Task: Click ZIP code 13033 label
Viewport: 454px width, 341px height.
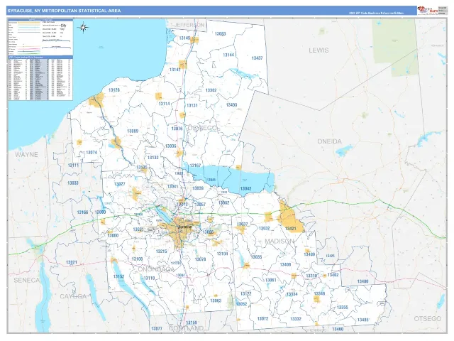Action: pyautogui.click(x=72, y=183)
